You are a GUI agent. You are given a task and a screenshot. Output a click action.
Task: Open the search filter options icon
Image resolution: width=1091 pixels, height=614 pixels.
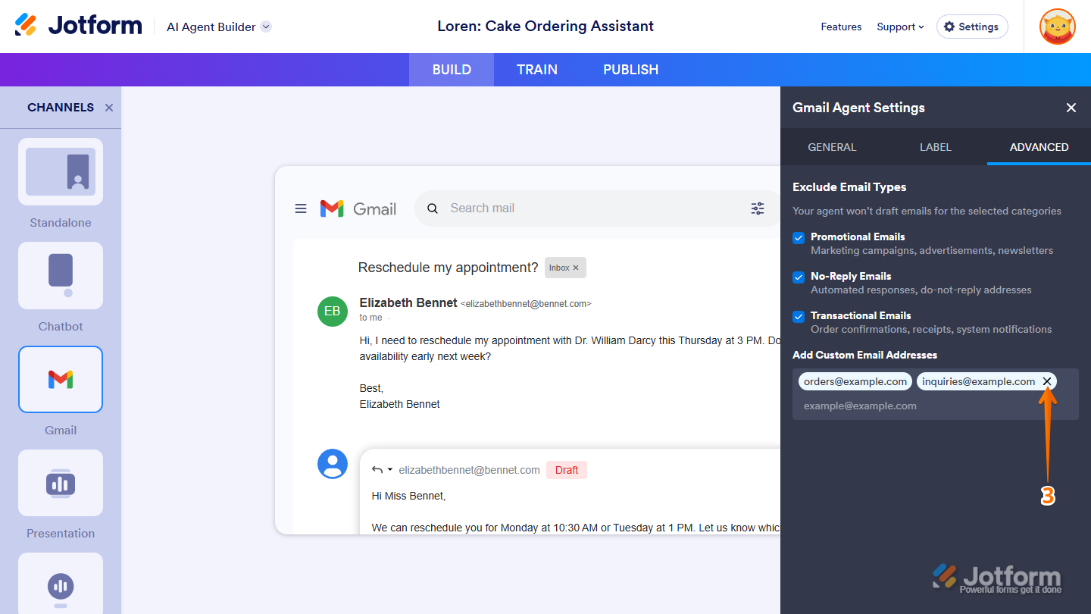[x=758, y=208]
